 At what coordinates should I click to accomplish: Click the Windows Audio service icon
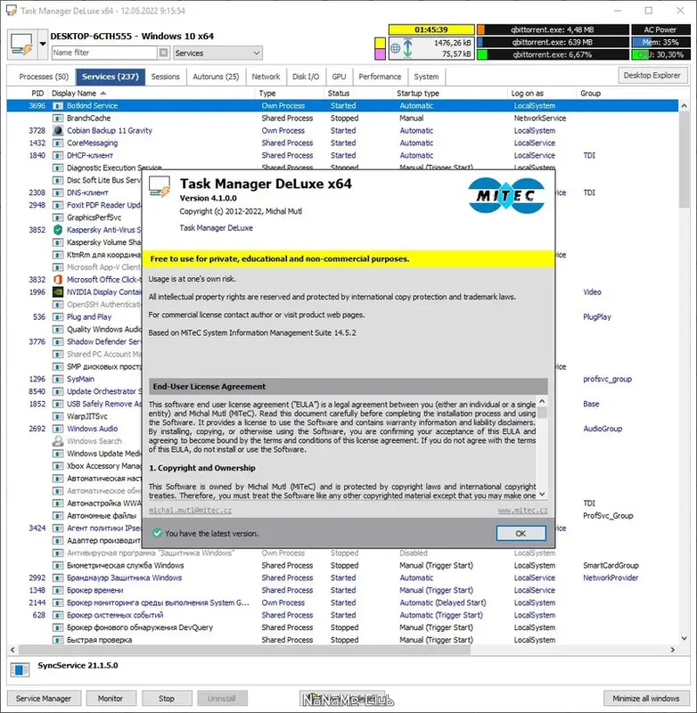(58, 429)
